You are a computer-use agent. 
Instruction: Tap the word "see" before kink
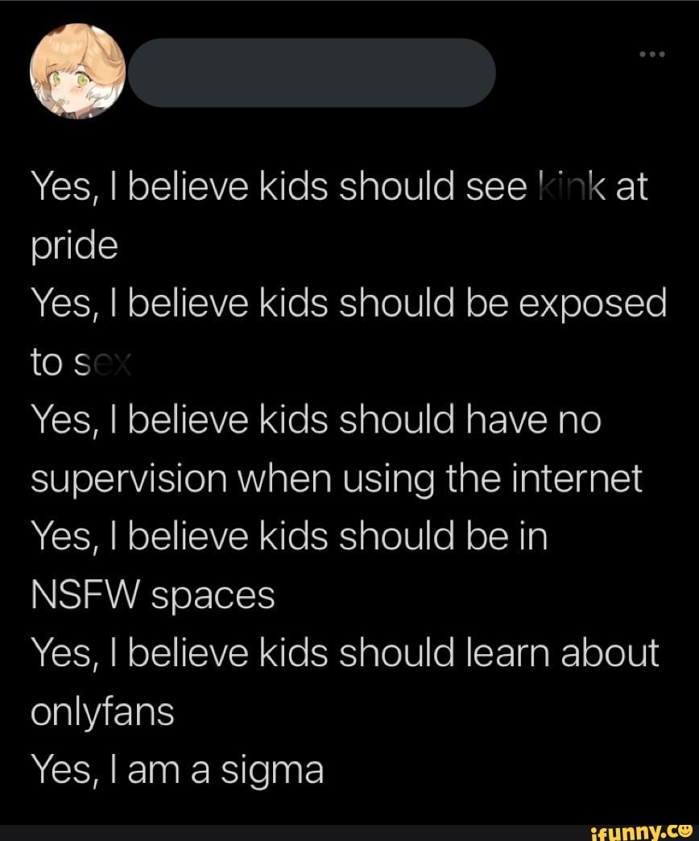coord(496,188)
